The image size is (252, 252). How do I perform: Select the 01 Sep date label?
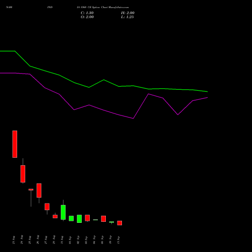(x=70, y=240)
